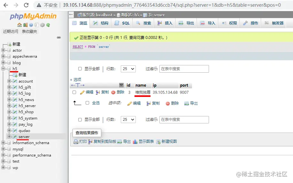Tick the bottom 显示全部 checkbox
This screenshot has height=183, width=293.
point(80,120)
